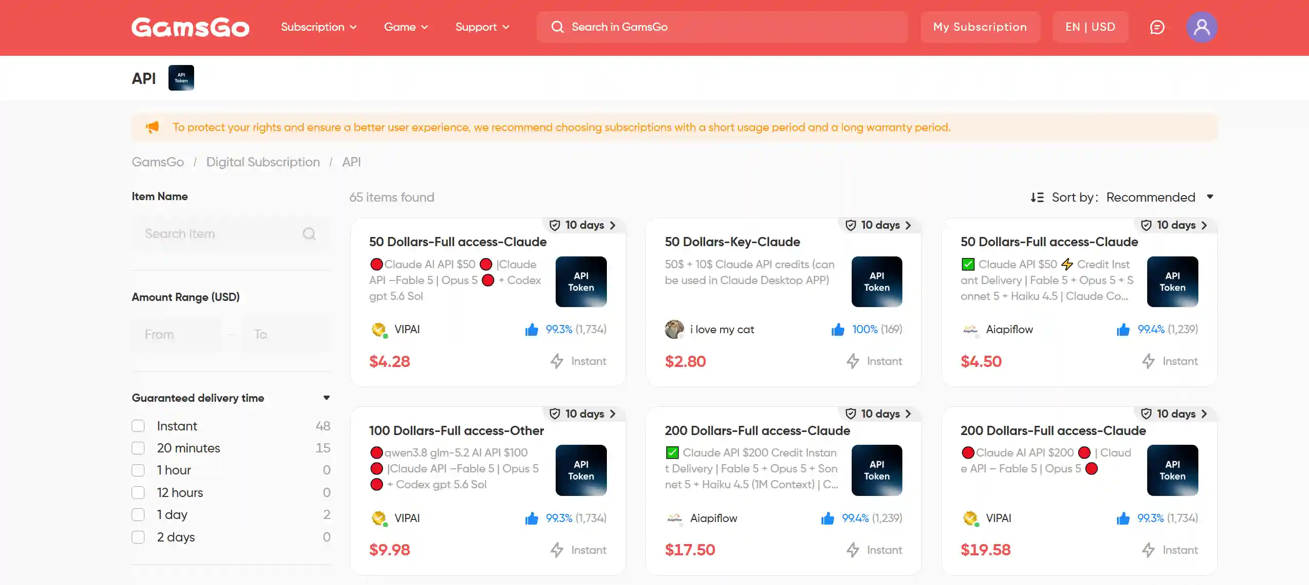Open My Subscription page
Viewport: 1309px width, 585px height.
pos(980,27)
